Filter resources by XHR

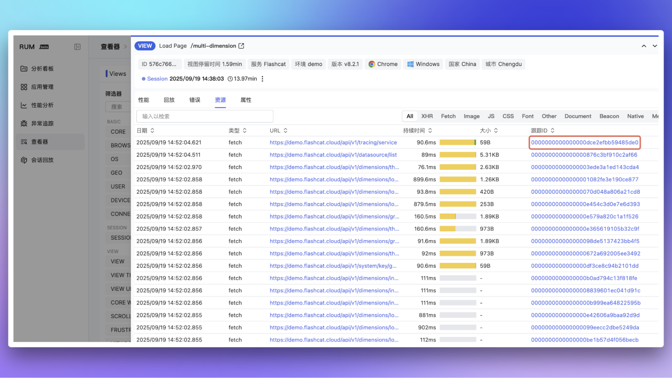(427, 116)
